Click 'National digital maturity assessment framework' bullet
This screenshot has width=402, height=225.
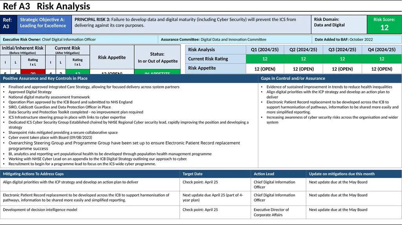49,97
